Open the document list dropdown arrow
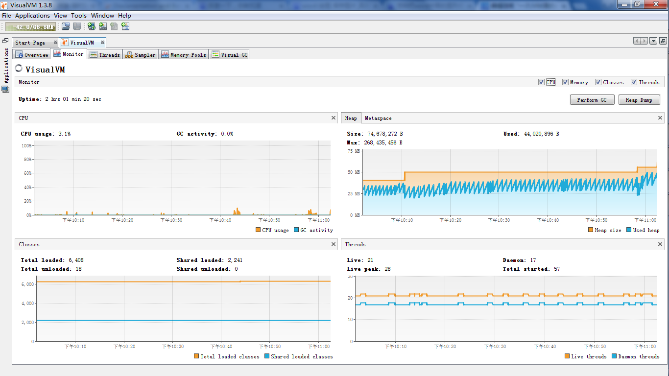Image resolution: width=669 pixels, height=376 pixels. [x=653, y=41]
